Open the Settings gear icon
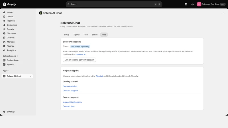Screen dimensions: 228x128 [4, 112]
